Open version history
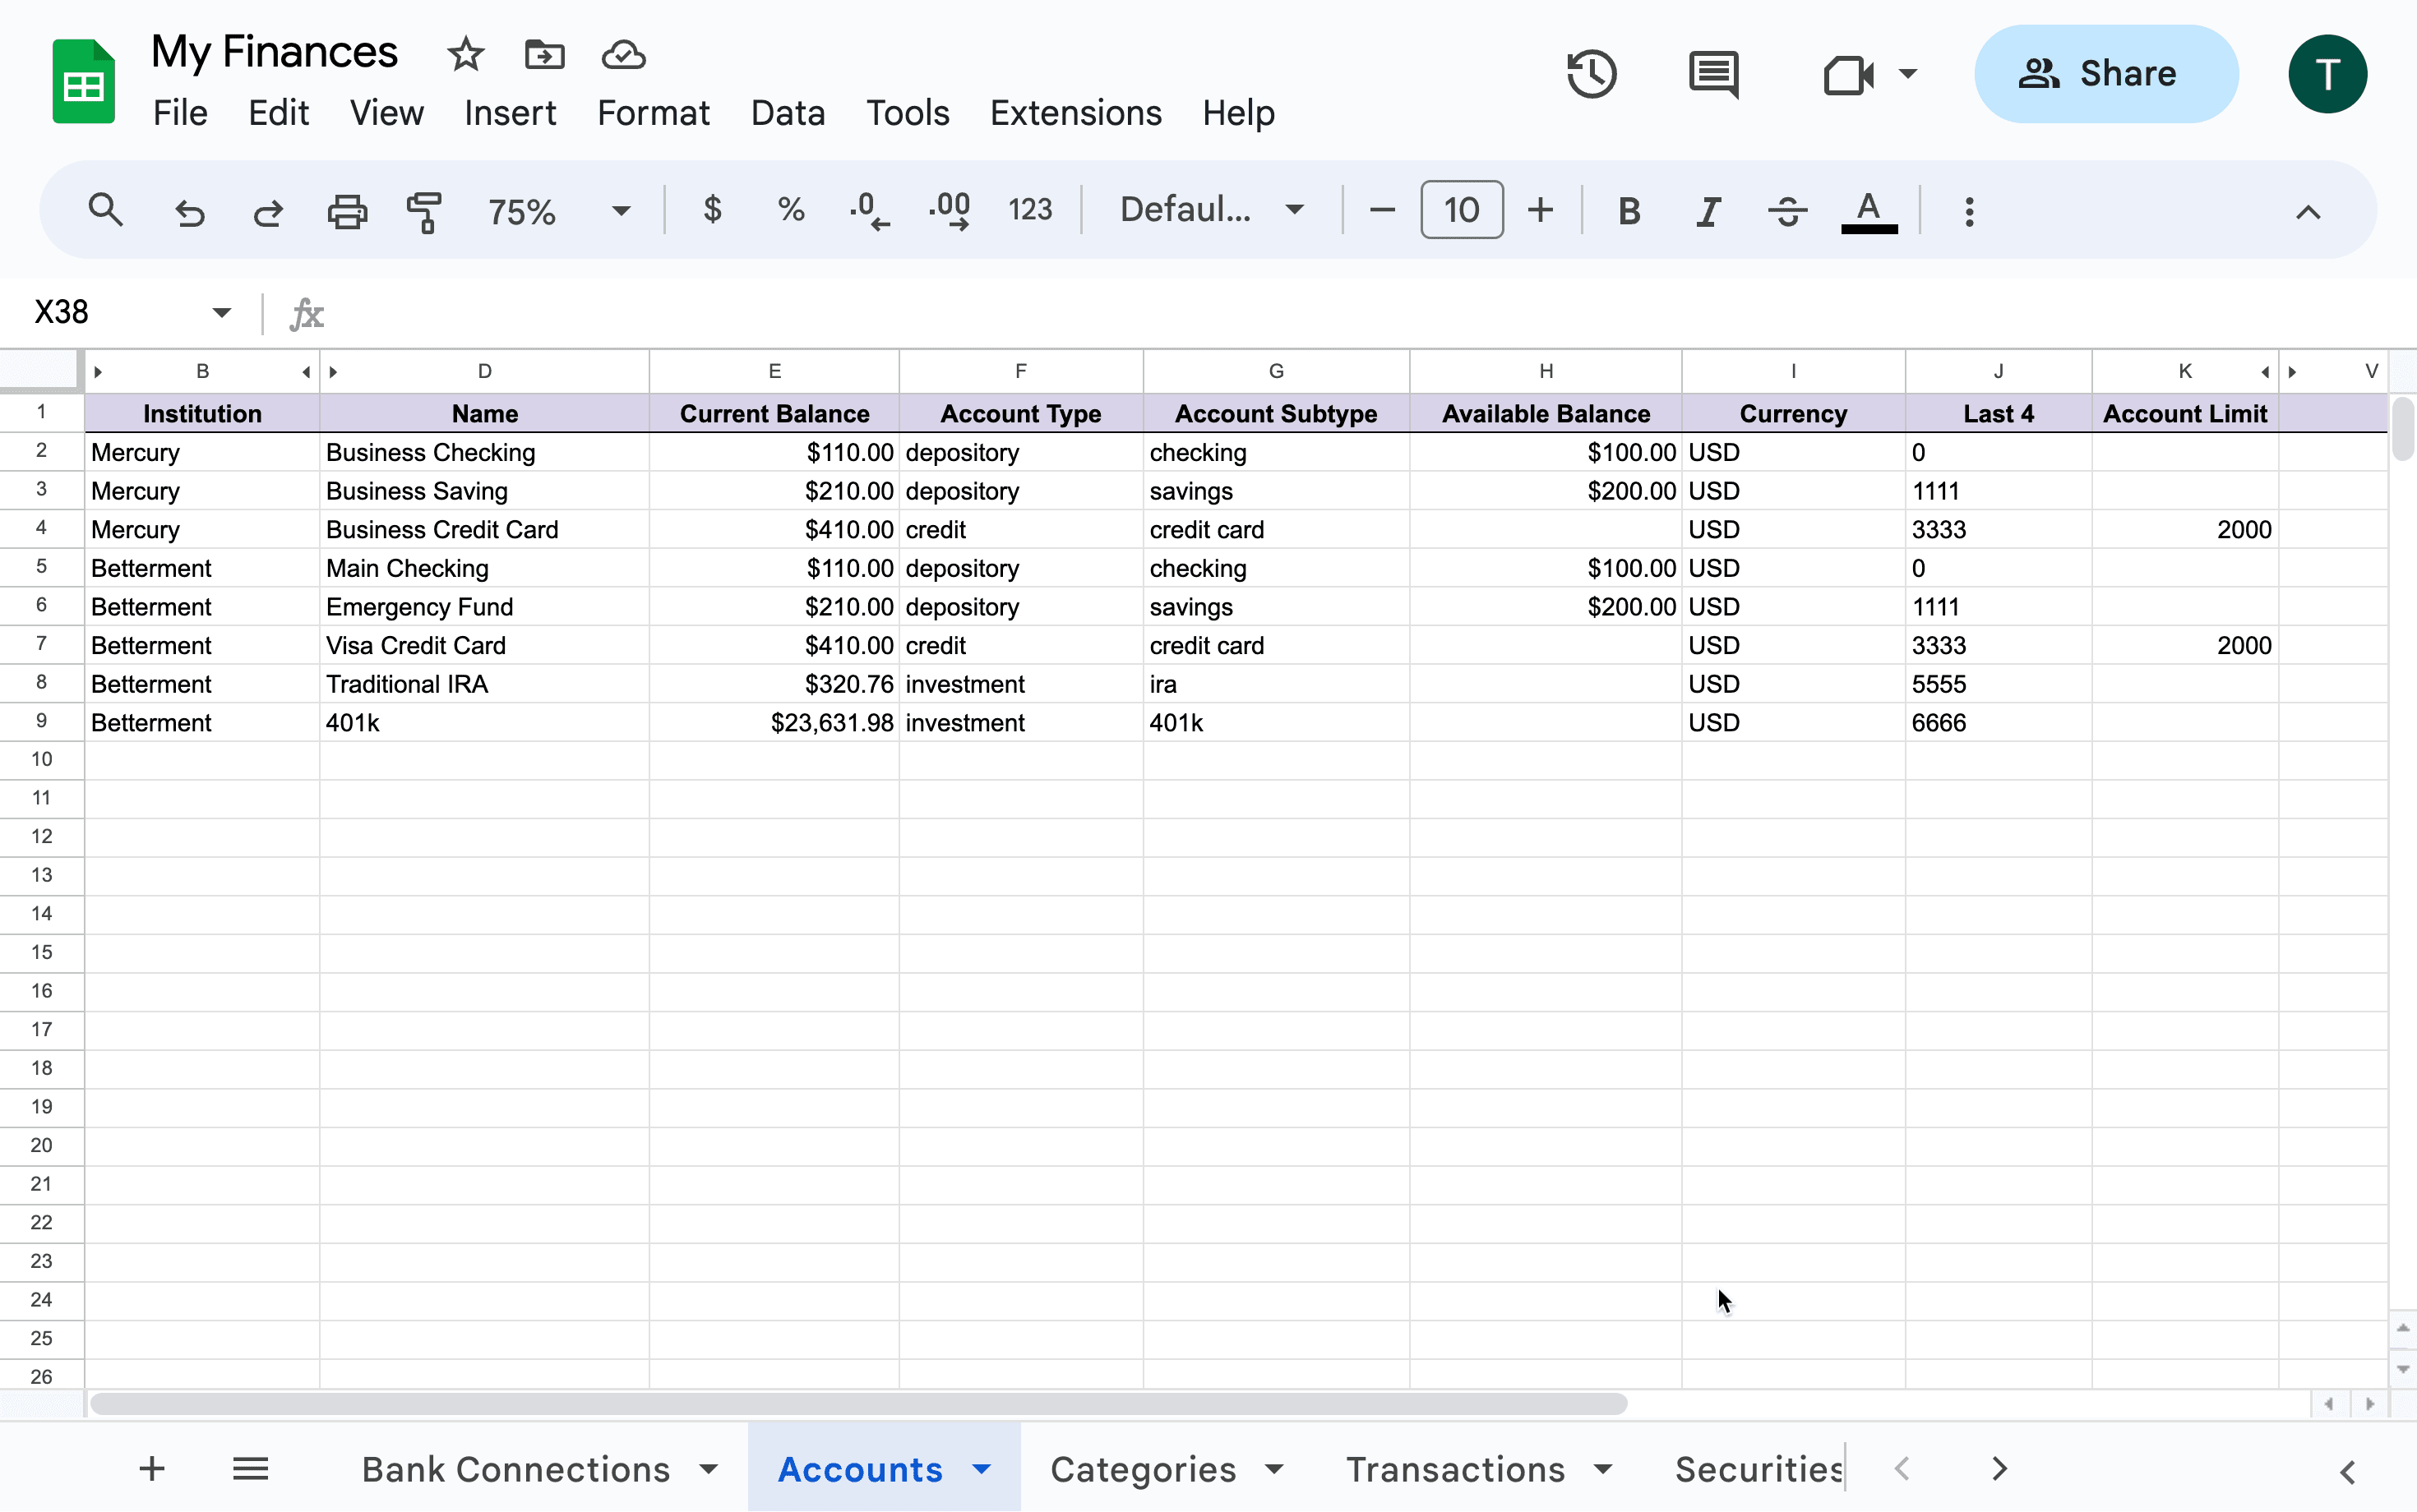This screenshot has width=2417, height=1512. 1591,73
